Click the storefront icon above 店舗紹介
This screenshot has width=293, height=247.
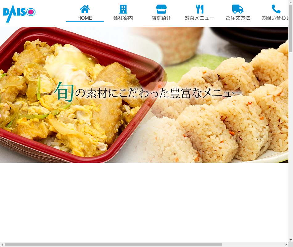click(x=161, y=9)
